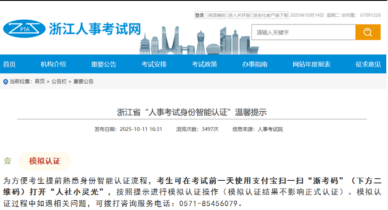Open 网站年度报表 from navigation bar
388x210 pixels.
311,64
